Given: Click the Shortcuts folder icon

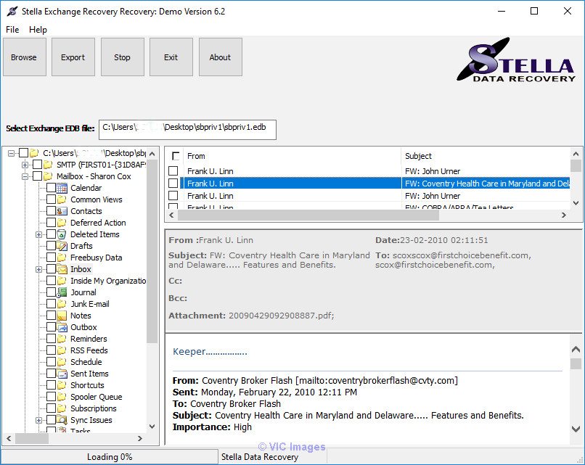Looking at the screenshot, I should (x=62, y=384).
